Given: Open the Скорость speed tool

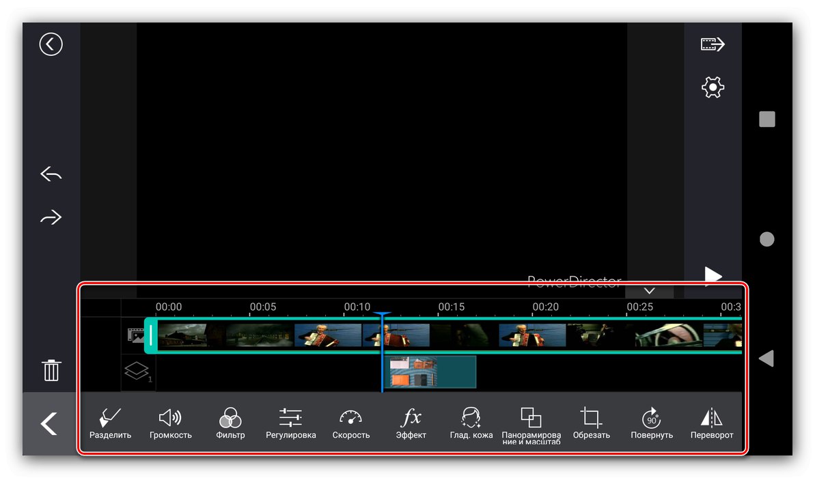Looking at the screenshot, I should (x=351, y=424).
